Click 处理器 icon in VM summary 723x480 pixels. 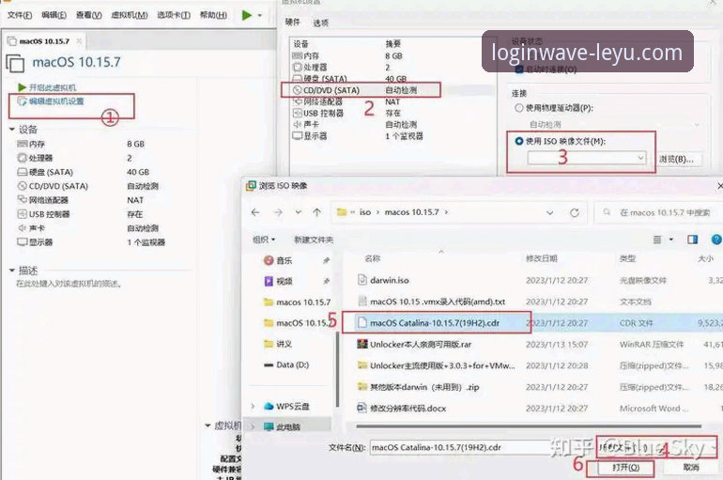pyautogui.click(x=23, y=158)
